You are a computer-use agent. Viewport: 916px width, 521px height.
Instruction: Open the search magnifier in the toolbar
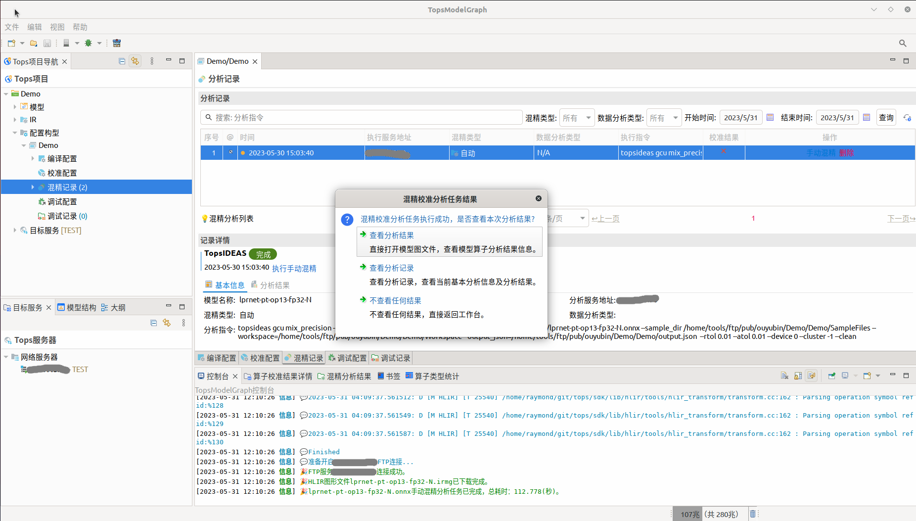coord(903,43)
